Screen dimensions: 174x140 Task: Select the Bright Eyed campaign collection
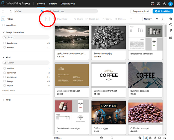point(146,42)
